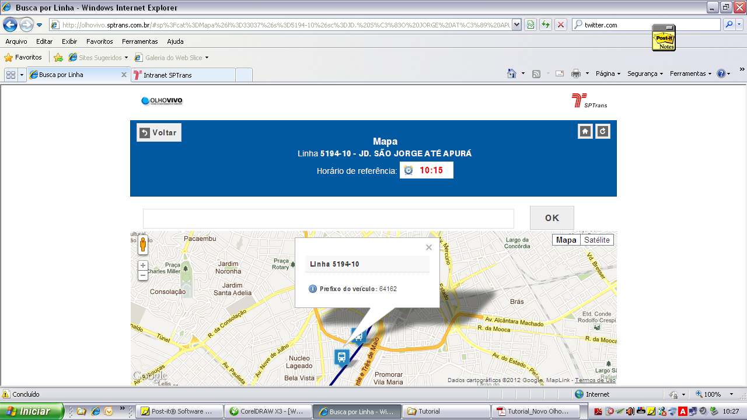This screenshot has width=747, height=420.
Task: Go back in browser history
Action: pos(10,25)
